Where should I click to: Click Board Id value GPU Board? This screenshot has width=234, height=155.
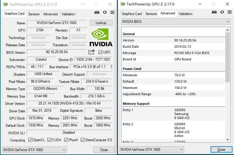coord(183,59)
